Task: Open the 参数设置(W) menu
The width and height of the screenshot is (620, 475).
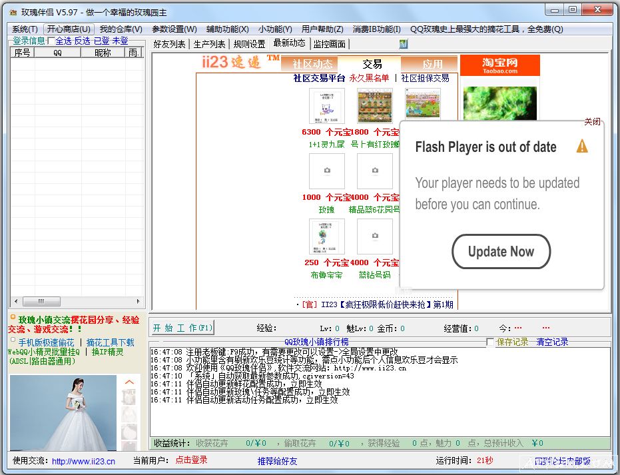Action: 174,29
